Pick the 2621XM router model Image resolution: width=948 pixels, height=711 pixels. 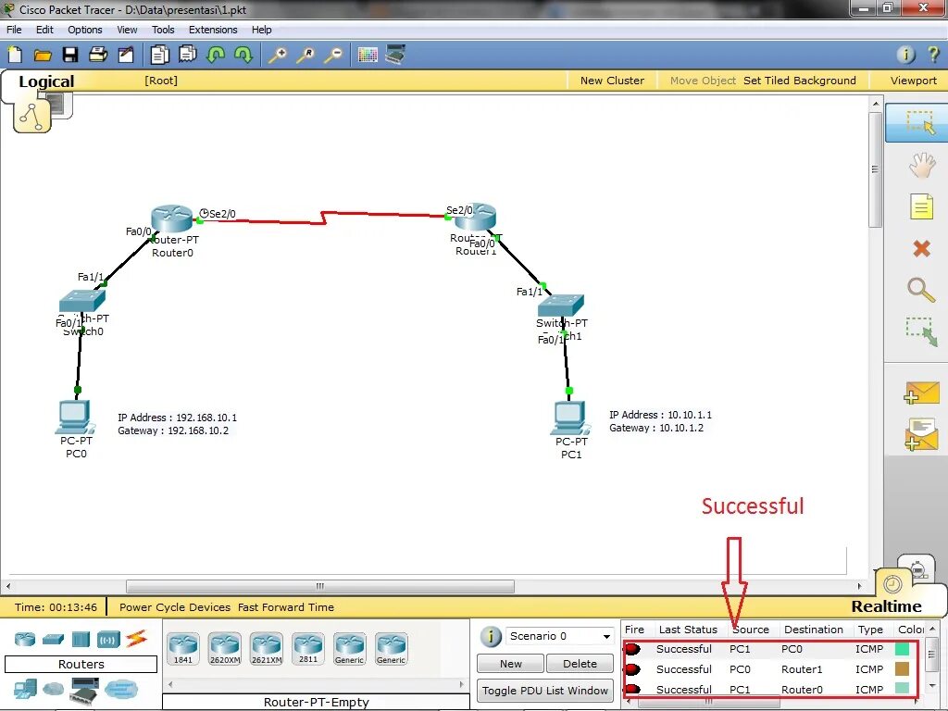267,649
